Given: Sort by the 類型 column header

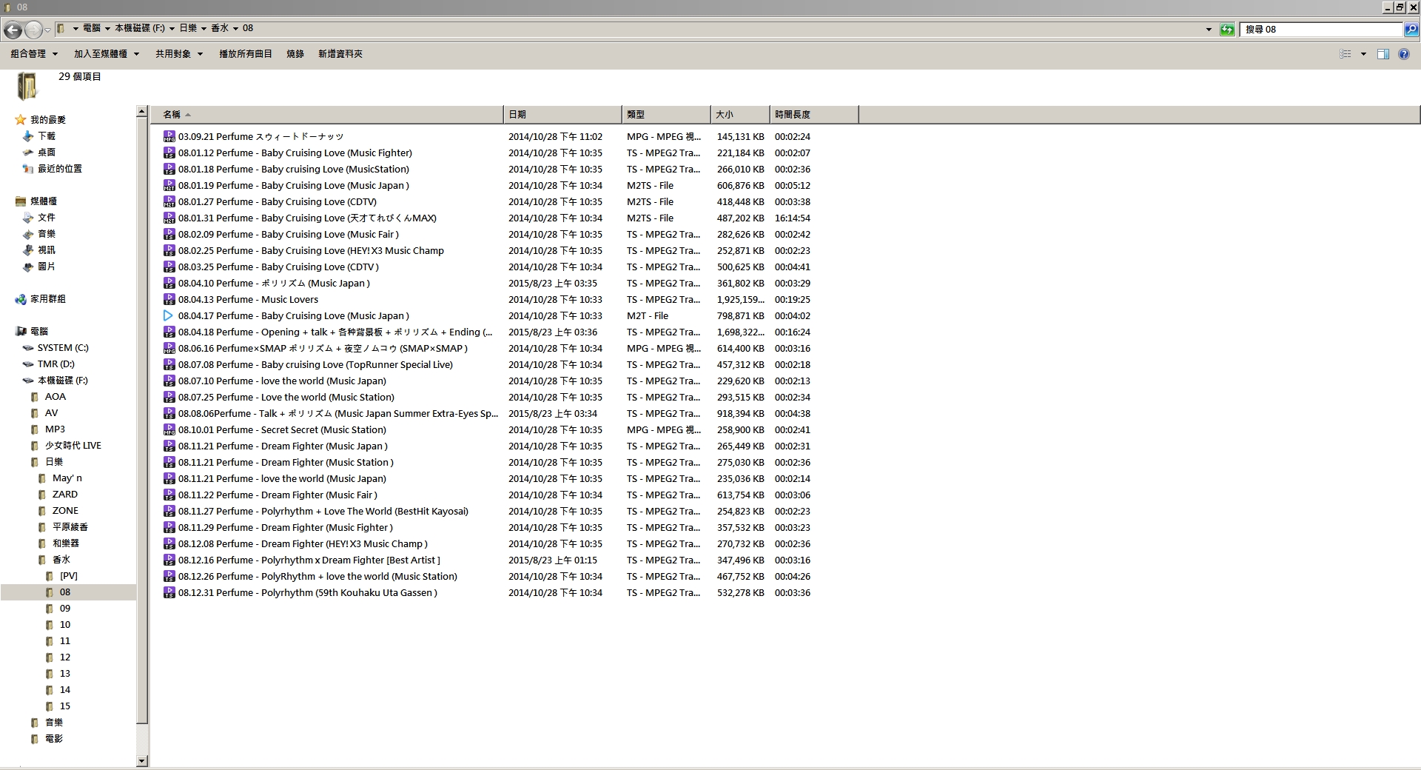Looking at the screenshot, I should coord(666,114).
